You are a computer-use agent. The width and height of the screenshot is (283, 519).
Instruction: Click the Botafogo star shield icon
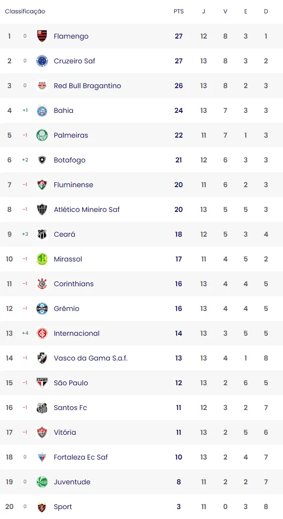[x=42, y=160]
